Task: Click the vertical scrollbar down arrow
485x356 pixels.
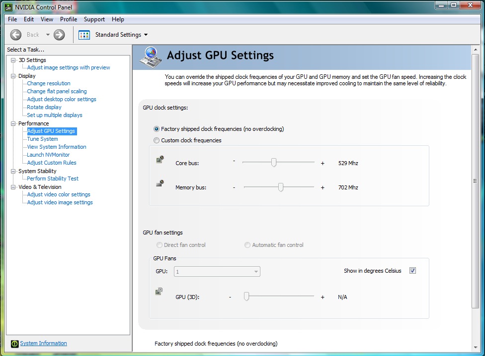Action: [476, 348]
